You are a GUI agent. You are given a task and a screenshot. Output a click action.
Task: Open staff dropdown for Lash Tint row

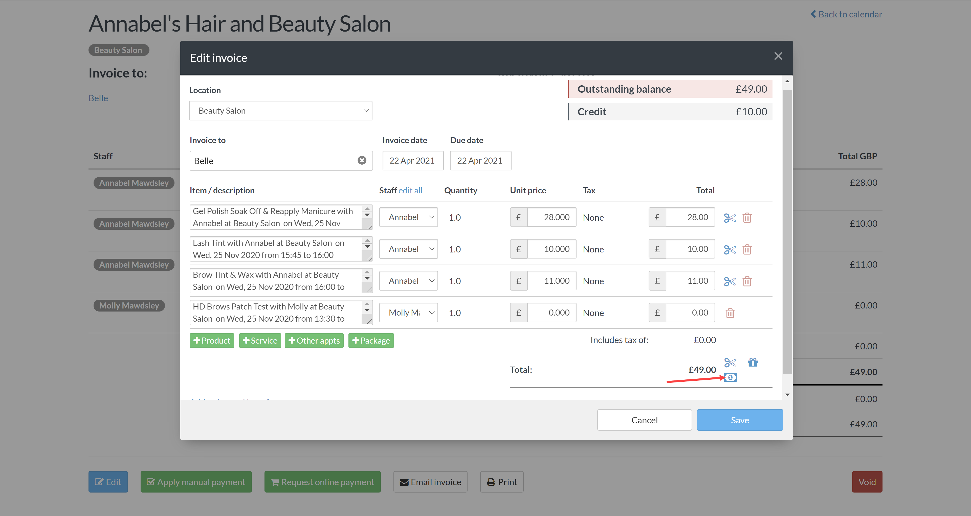pos(408,249)
